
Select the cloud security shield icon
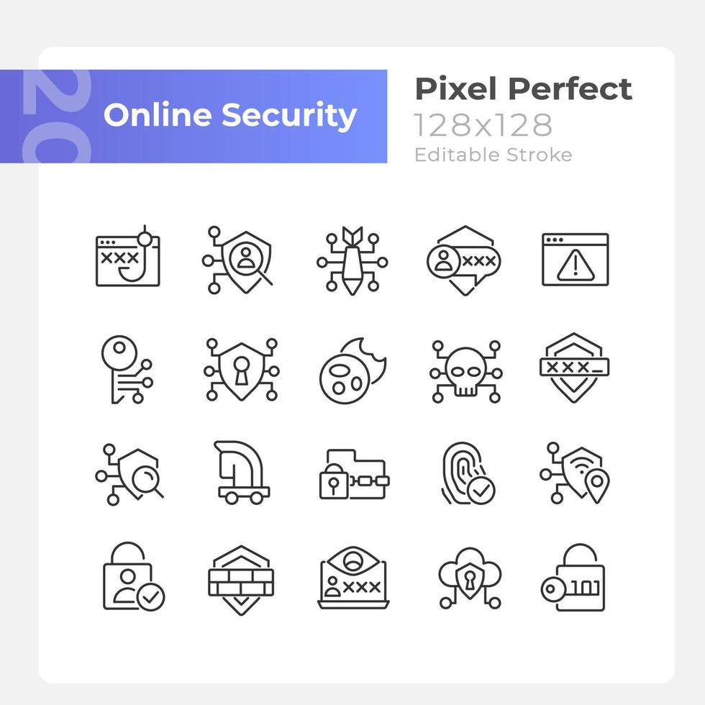470,578
